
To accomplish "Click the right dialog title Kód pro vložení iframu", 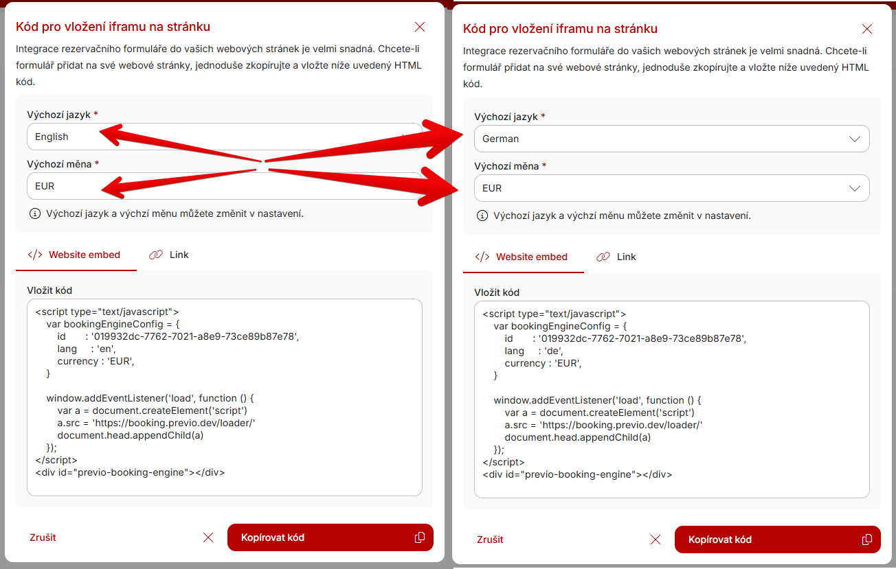I will point(560,29).
